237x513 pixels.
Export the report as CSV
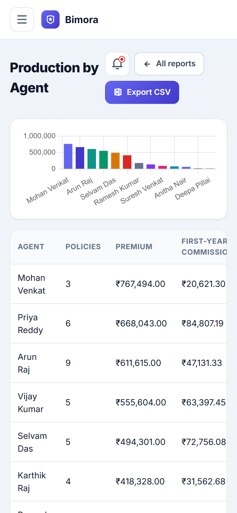(x=142, y=92)
